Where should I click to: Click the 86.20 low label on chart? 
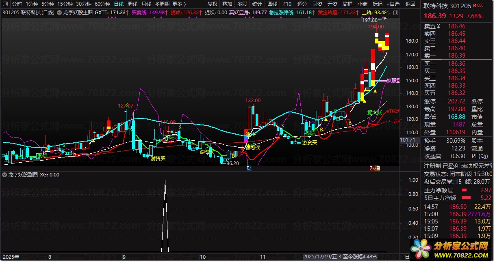click(x=232, y=163)
